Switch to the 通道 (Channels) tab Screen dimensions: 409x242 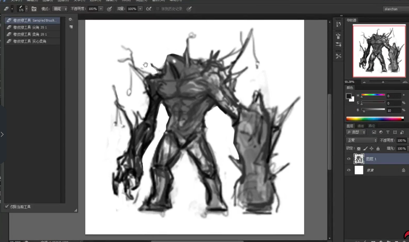coord(360,126)
